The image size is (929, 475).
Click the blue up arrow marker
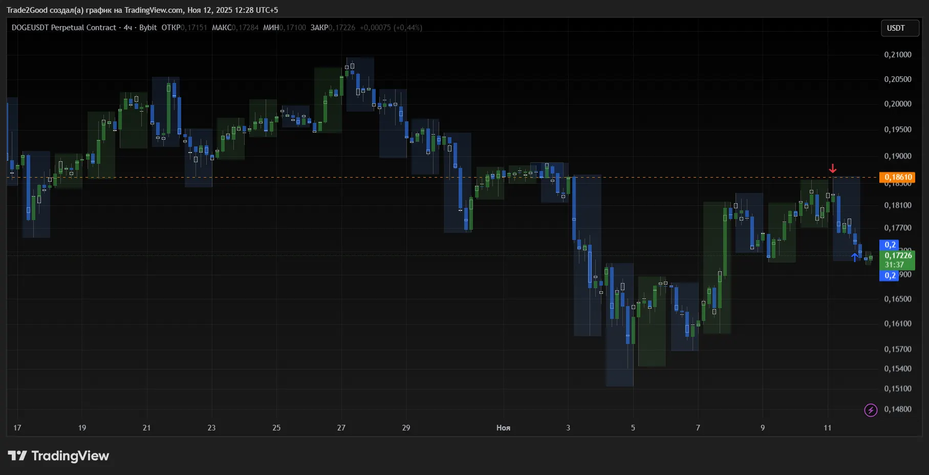tap(854, 257)
